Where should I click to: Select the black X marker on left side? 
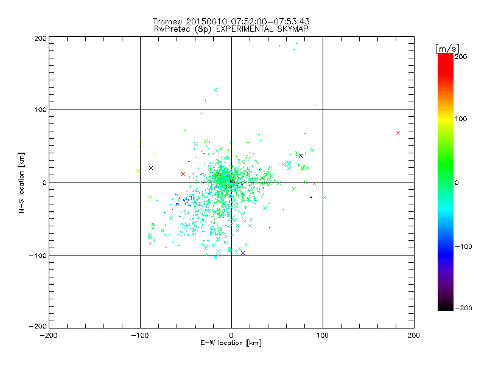tap(151, 168)
